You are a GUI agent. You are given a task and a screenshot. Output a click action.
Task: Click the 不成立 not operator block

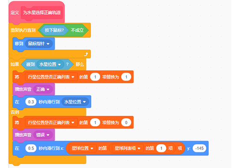[77, 30]
